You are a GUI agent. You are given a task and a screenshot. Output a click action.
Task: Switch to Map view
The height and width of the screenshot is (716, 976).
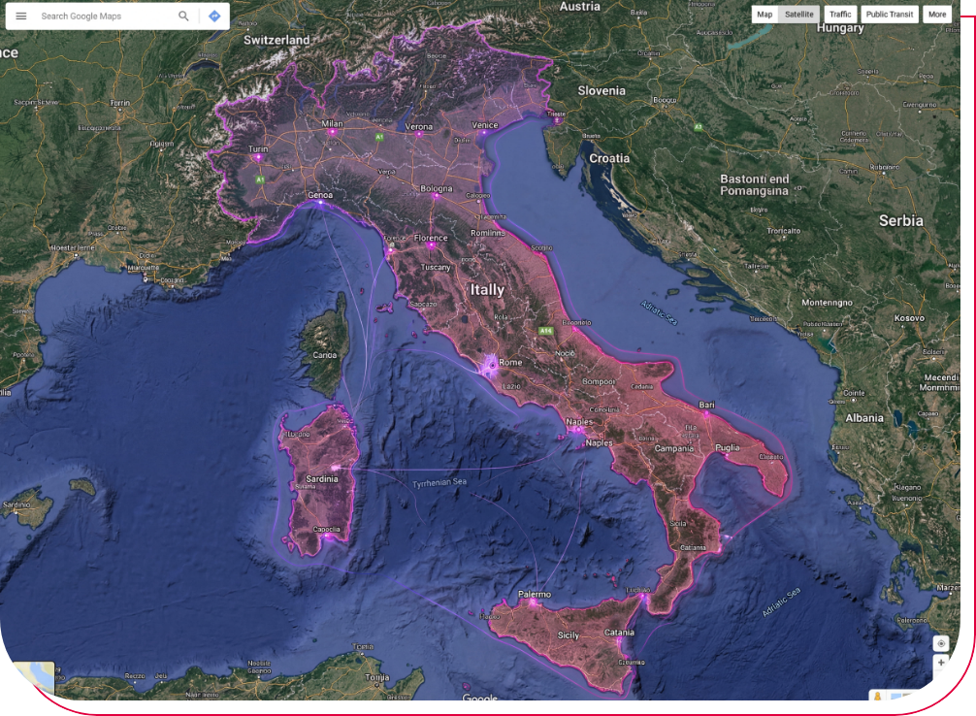click(765, 15)
